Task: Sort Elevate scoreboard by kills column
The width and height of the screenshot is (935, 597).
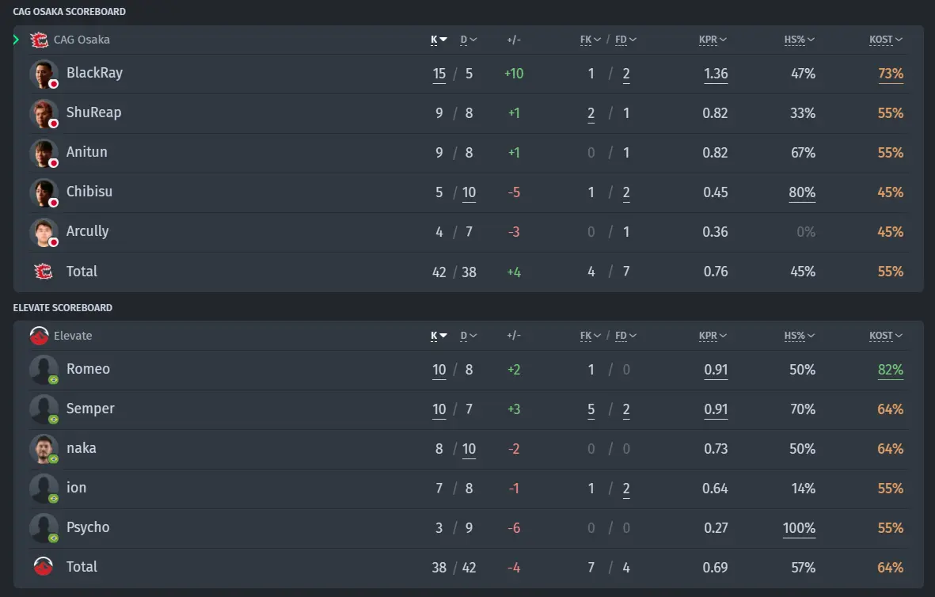Action: [x=439, y=336]
